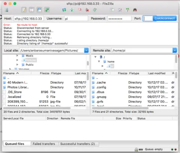180x153 pixels.
Task: Select the .localized file row
Action: [44, 97]
